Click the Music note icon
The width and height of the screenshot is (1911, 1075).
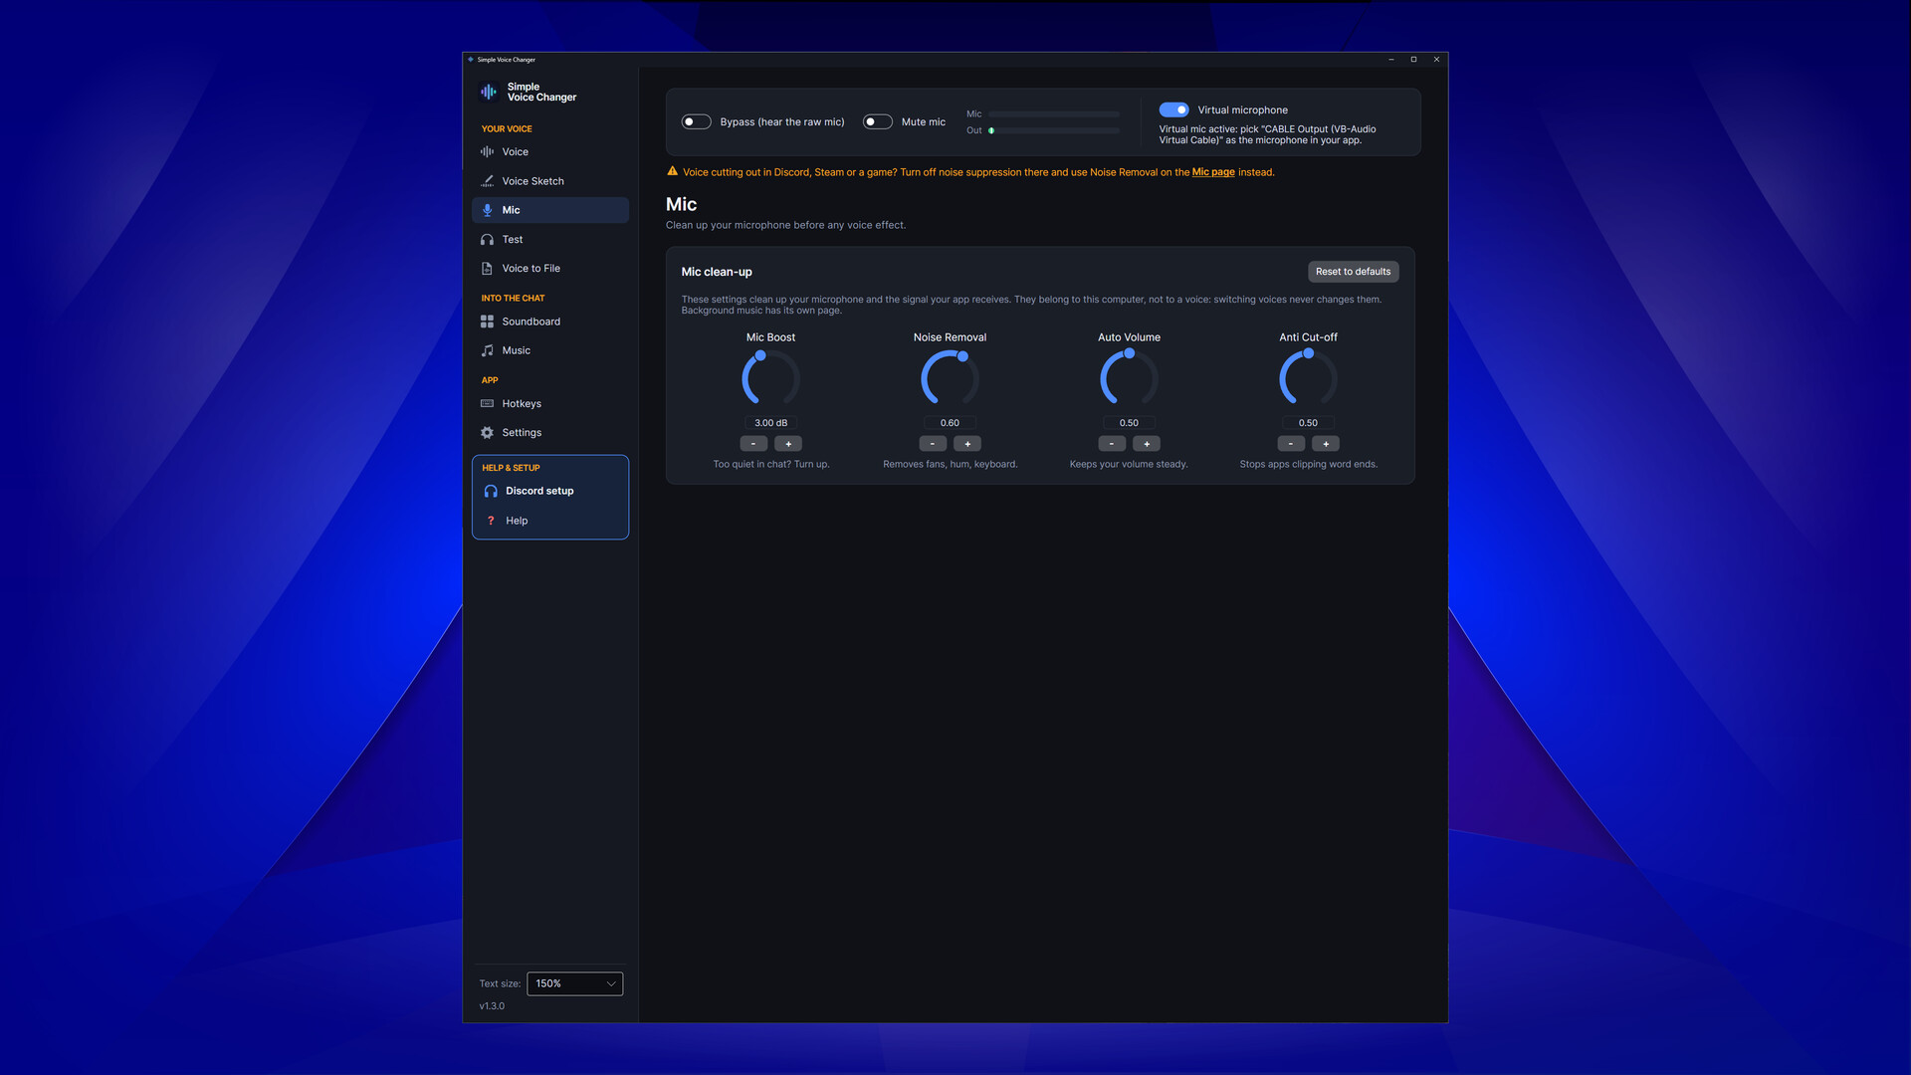pyautogui.click(x=487, y=350)
